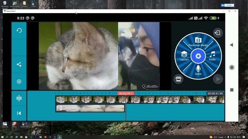Tap the center camera shutter button
248x139 pixels.
click(x=198, y=56)
